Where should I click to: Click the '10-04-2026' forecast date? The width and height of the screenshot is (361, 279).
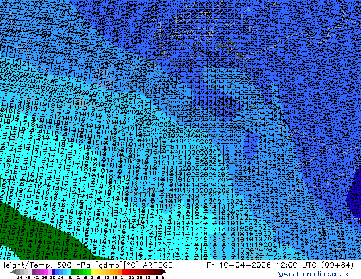(245, 265)
